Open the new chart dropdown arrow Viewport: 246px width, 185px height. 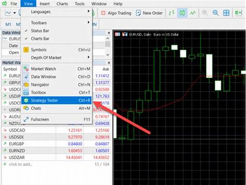tap(14, 13)
